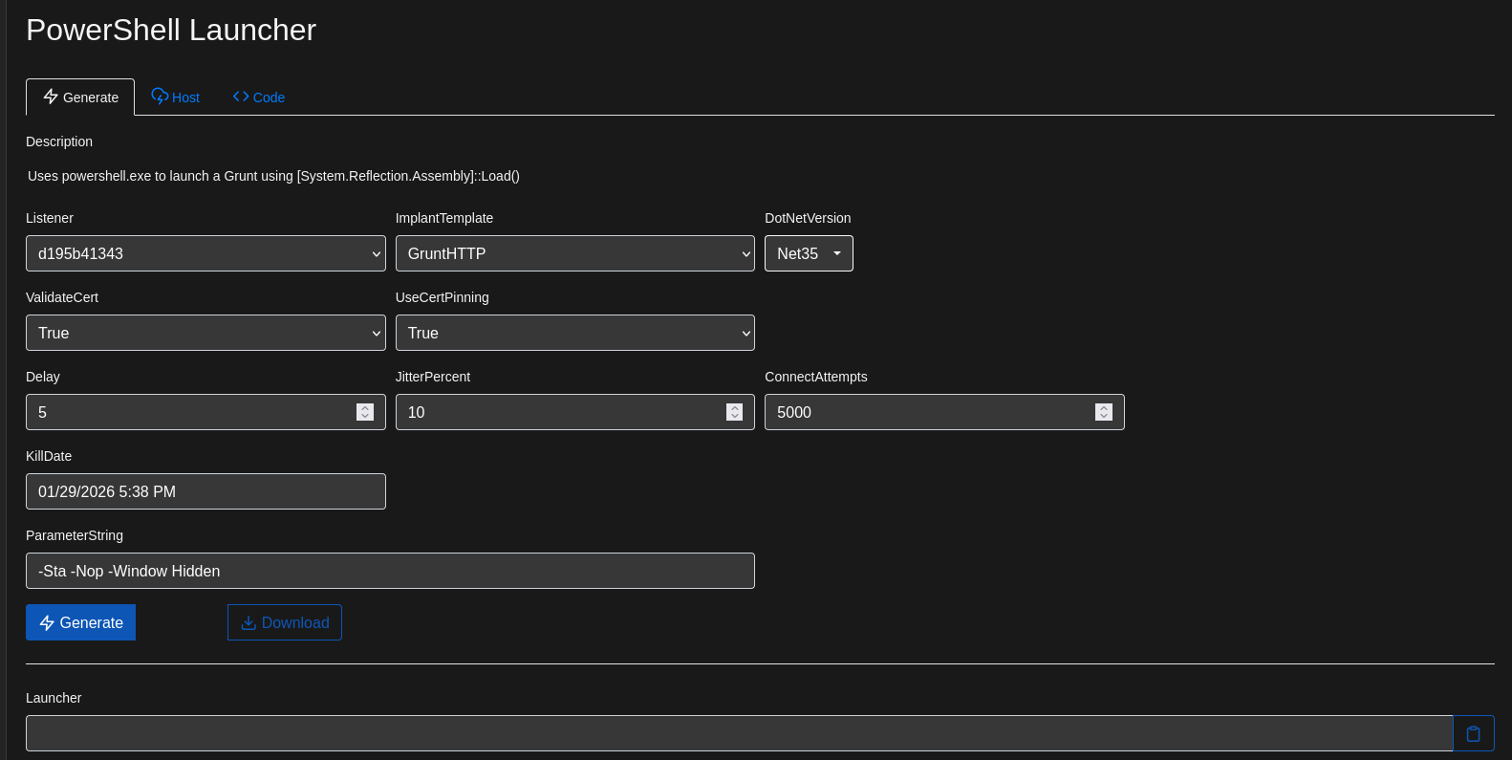
Task: Click lightning bolt icon on Generate button
Action: [47, 622]
